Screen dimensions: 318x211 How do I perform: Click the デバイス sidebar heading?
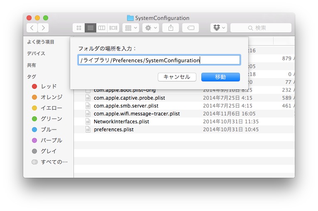36,53
